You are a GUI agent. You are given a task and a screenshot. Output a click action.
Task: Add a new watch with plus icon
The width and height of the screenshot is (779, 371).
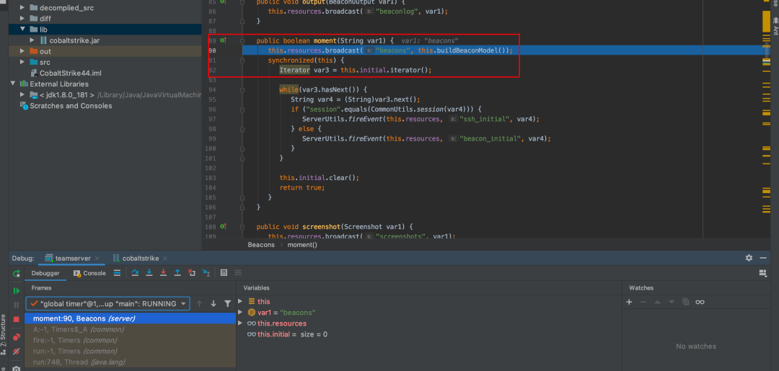click(x=629, y=302)
